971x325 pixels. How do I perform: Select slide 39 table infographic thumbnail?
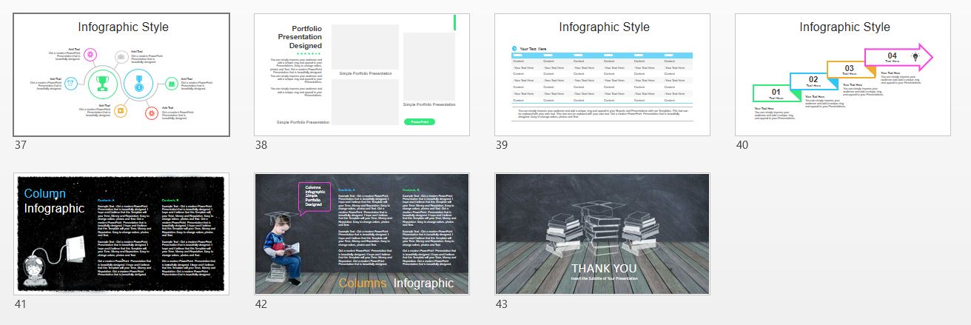pyautogui.click(x=602, y=75)
